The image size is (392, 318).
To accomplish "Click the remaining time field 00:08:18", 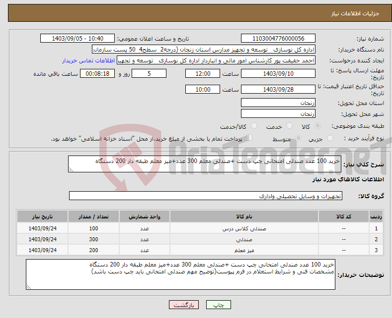I will 97,73.
